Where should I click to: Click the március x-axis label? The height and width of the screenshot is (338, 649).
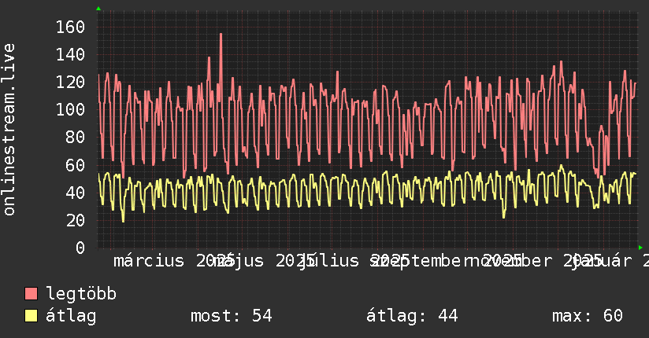149,261
